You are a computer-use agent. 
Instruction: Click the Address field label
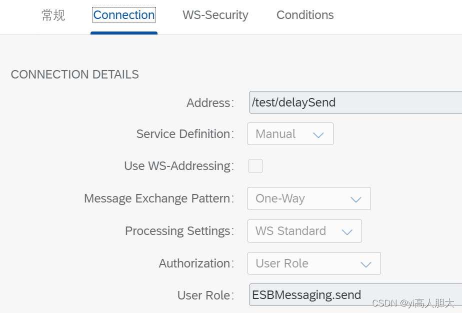click(x=210, y=103)
